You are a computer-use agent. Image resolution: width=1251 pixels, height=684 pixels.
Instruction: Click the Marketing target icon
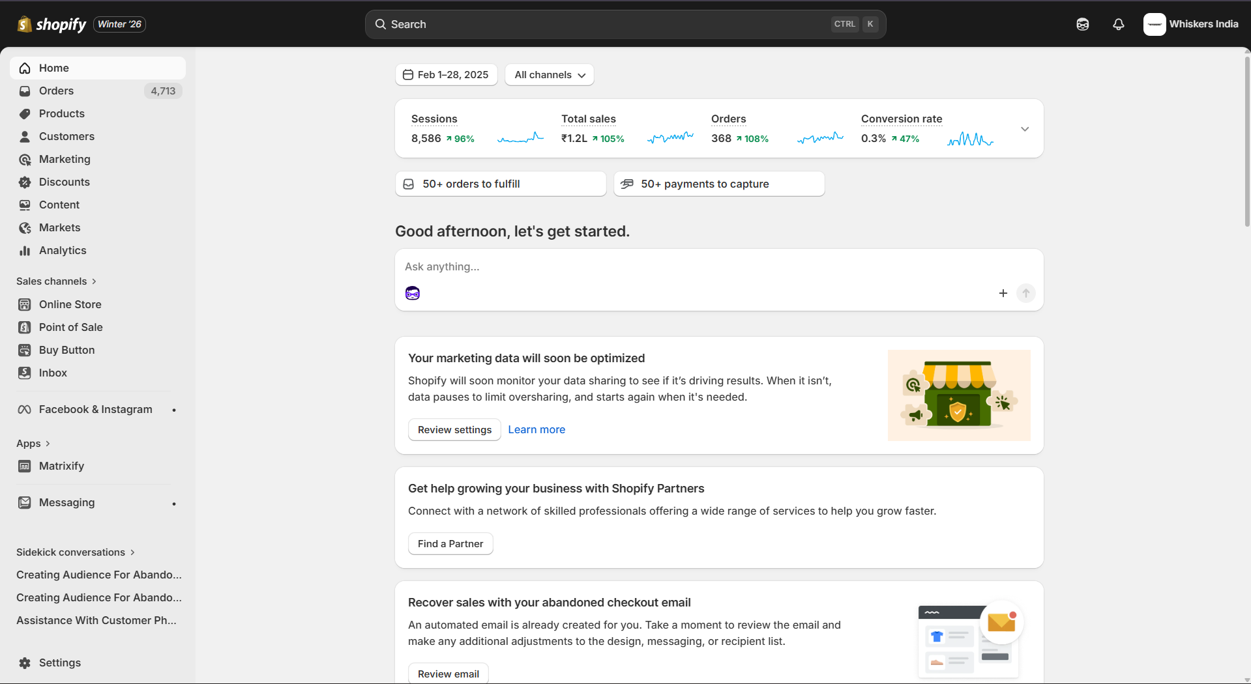pyautogui.click(x=25, y=160)
